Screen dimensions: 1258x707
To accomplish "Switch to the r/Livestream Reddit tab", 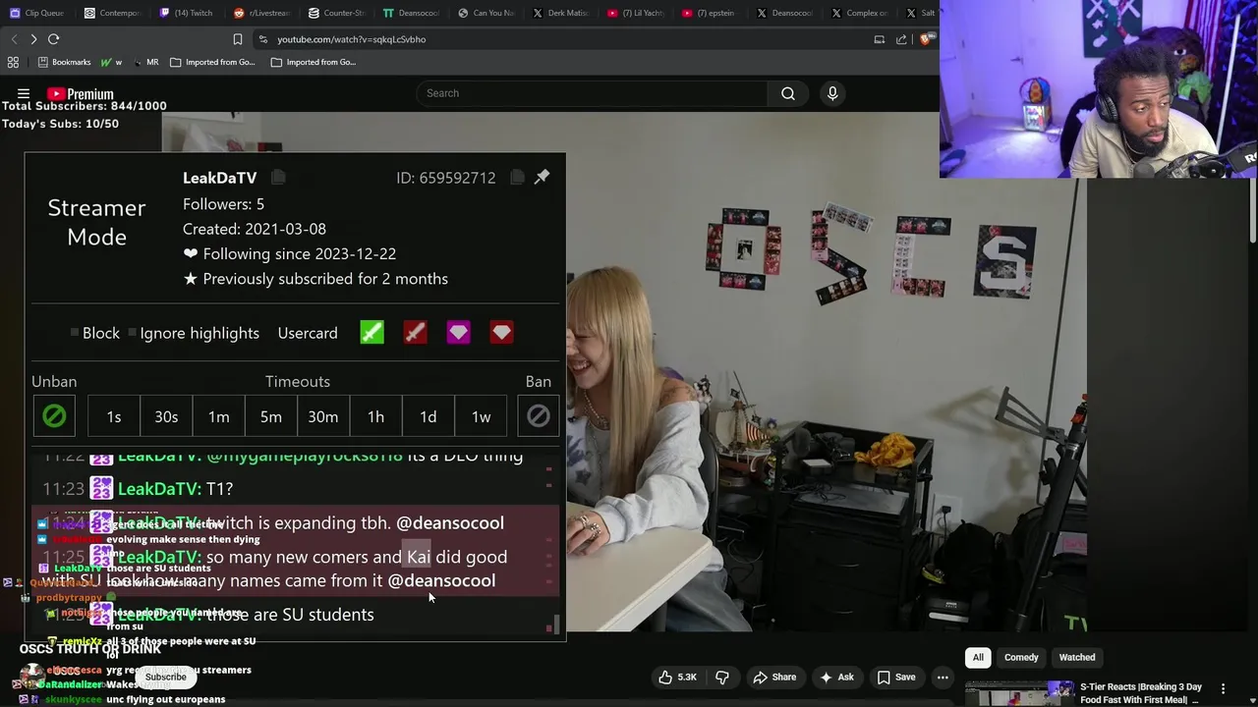I will click(261, 13).
